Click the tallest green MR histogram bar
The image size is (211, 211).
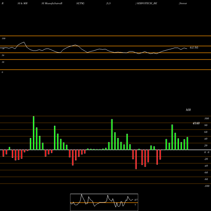pyautogui.click(x=34, y=133)
